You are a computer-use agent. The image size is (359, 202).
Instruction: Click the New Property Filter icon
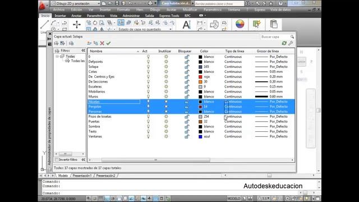point(56,43)
